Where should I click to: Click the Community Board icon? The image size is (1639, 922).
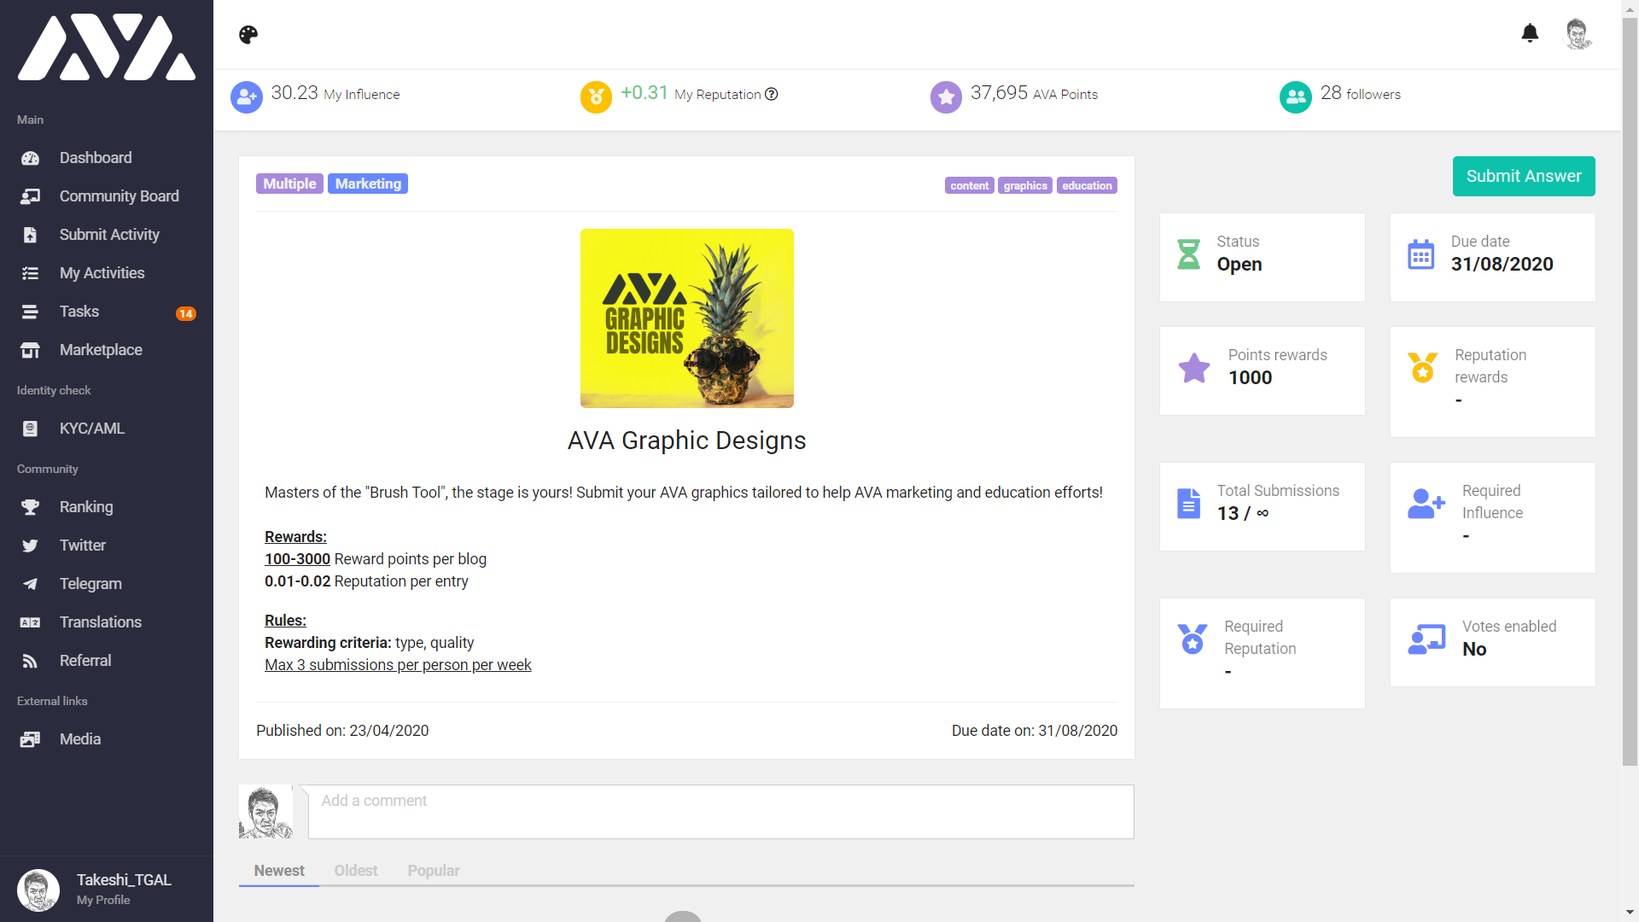pyautogui.click(x=30, y=196)
